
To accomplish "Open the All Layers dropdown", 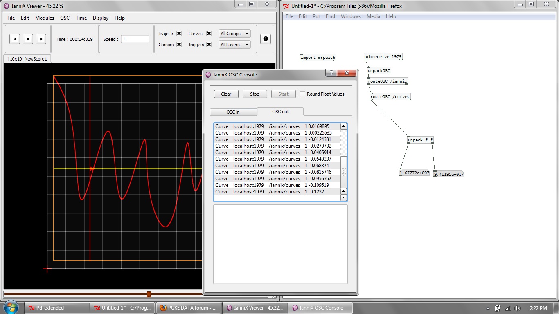I will point(235,45).
